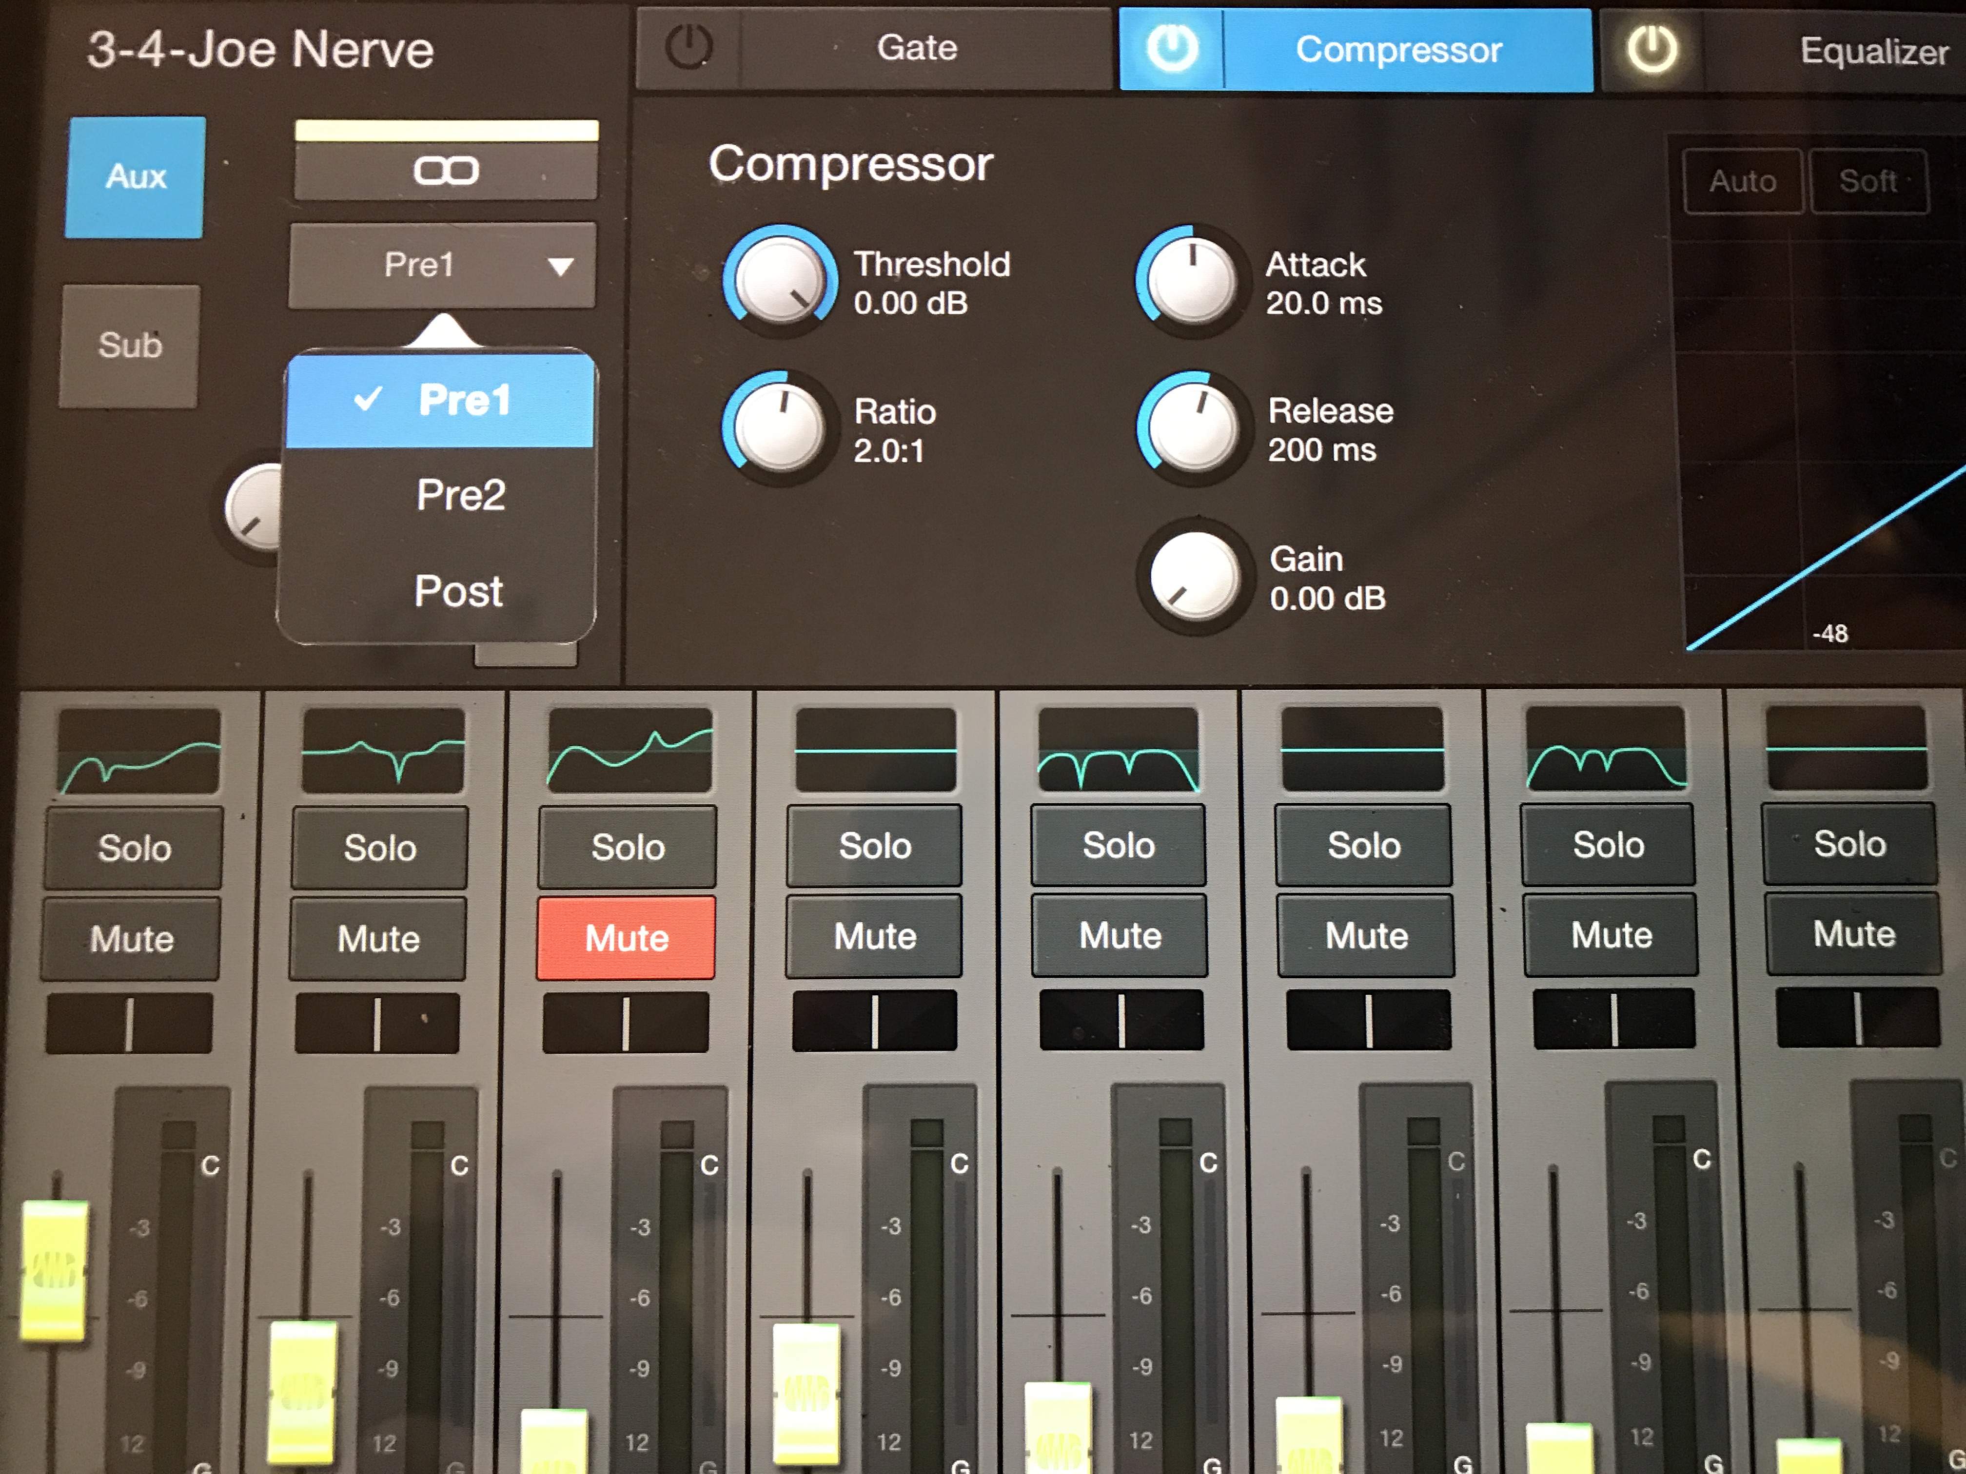Click the fourth channel's yellow fader handle

pos(806,1394)
